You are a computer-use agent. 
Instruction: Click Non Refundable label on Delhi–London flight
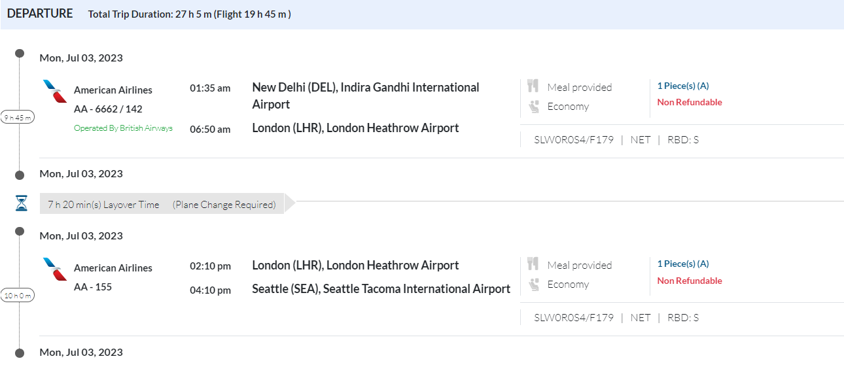coord(690,102)
